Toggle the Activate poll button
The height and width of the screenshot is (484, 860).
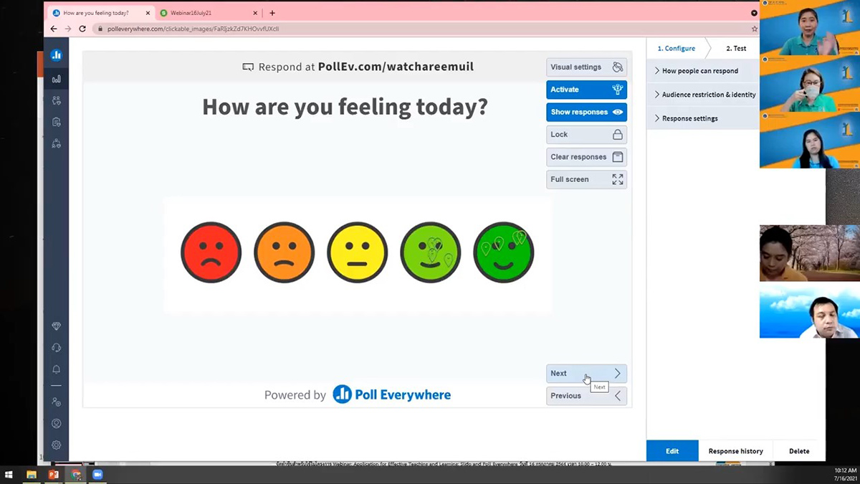(x=586, y=90)
